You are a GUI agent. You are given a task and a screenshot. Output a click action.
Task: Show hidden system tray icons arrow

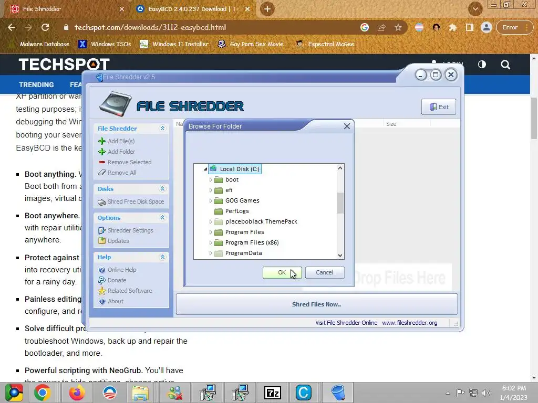448,393
